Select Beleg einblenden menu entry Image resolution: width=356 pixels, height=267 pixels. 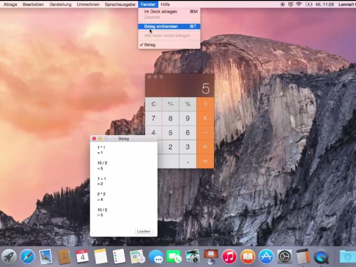169,27
